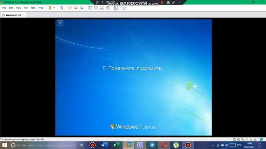Image resolution: width=266 pixels, height=149 pixels.
Task: Select the Windows 7 =) tab
Action: (13, 15)
